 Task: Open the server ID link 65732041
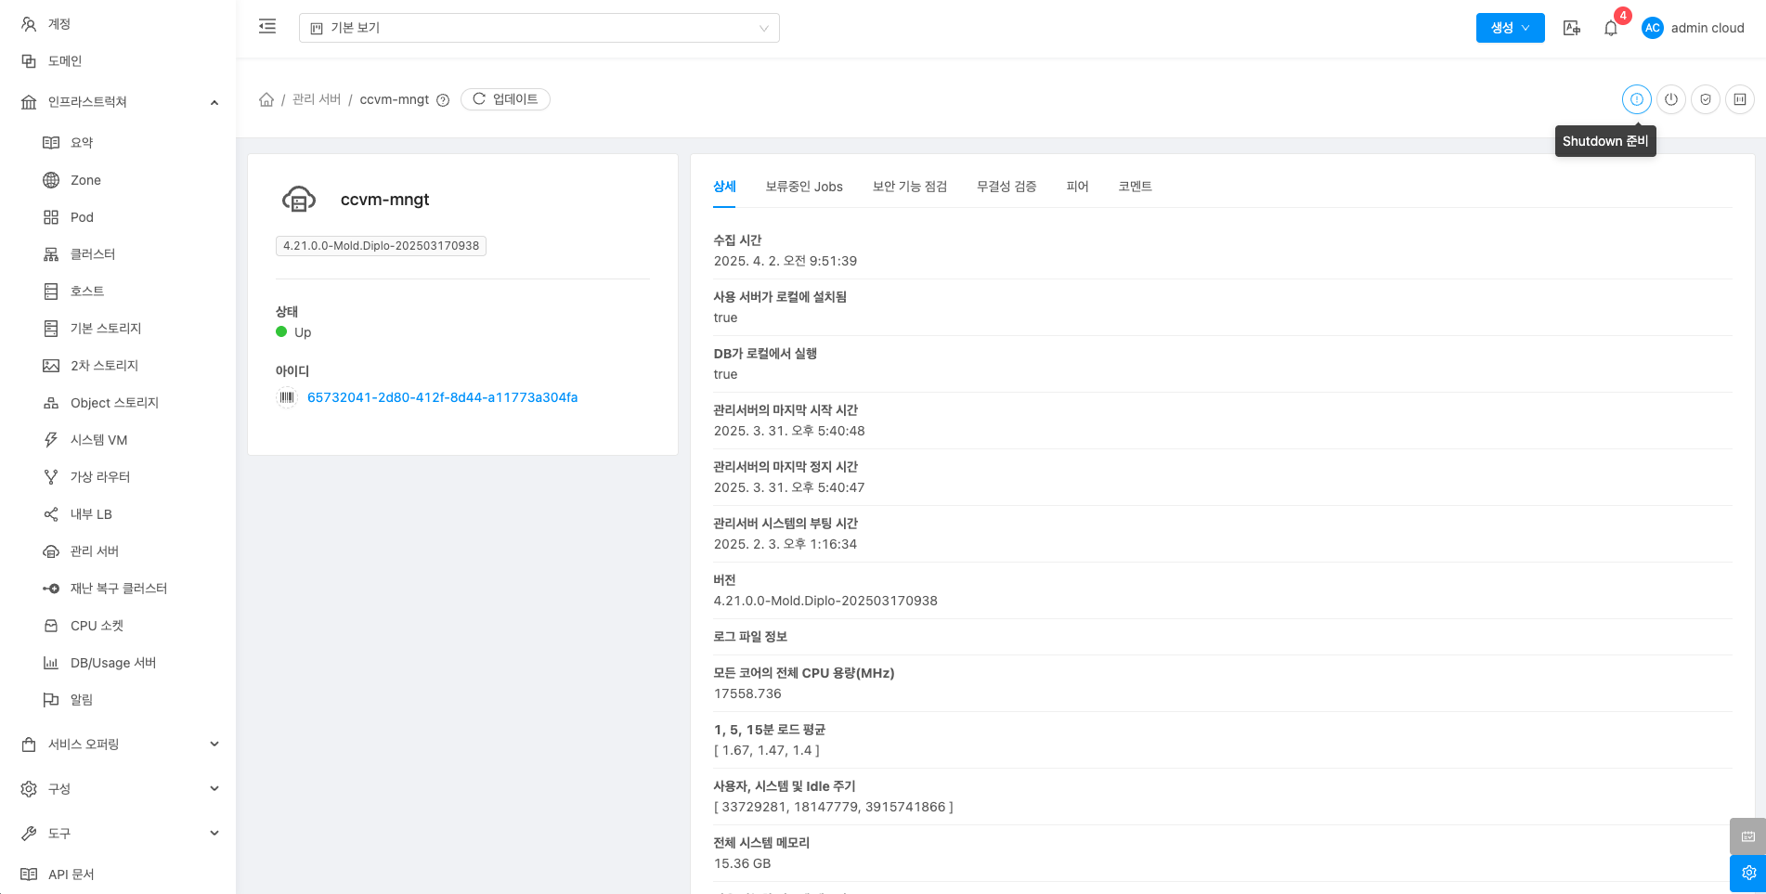tap(442, 397)
